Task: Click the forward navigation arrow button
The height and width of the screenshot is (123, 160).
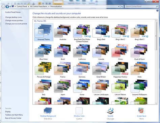Action: pos(7,6)
